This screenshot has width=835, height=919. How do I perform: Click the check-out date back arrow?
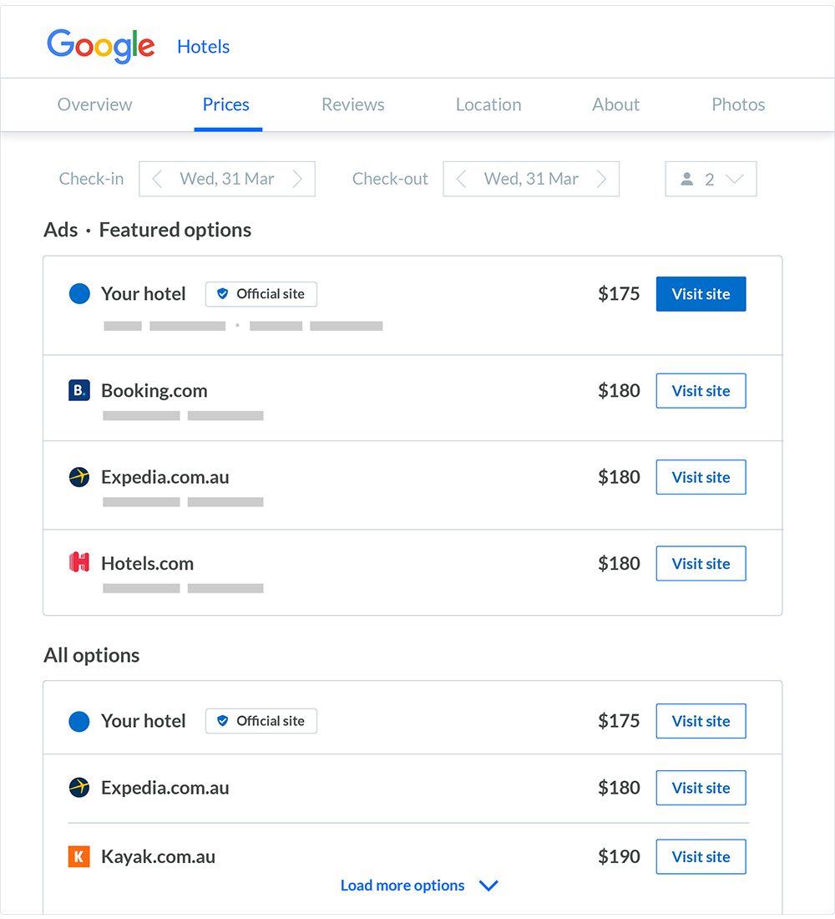(x=460, y=179)
